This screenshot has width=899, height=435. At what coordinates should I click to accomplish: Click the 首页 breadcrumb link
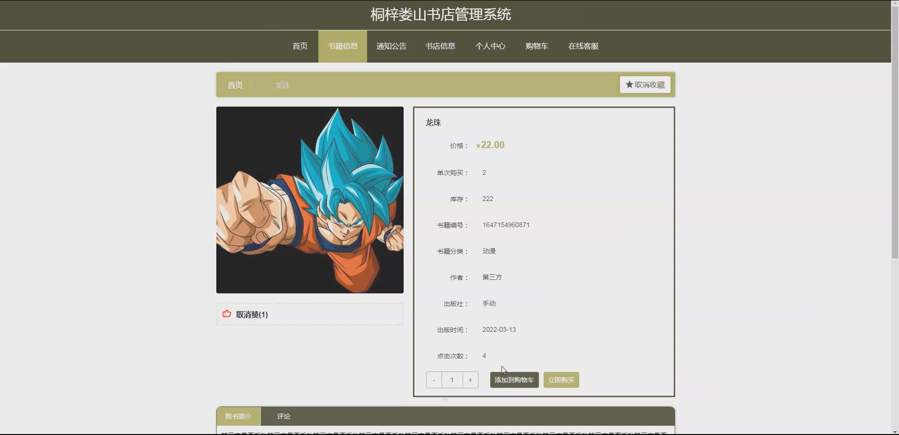235,85
